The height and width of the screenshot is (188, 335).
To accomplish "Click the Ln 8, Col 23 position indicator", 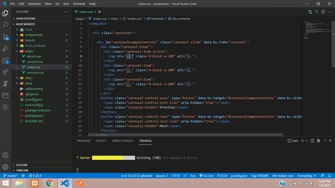I will click(137, 175).
